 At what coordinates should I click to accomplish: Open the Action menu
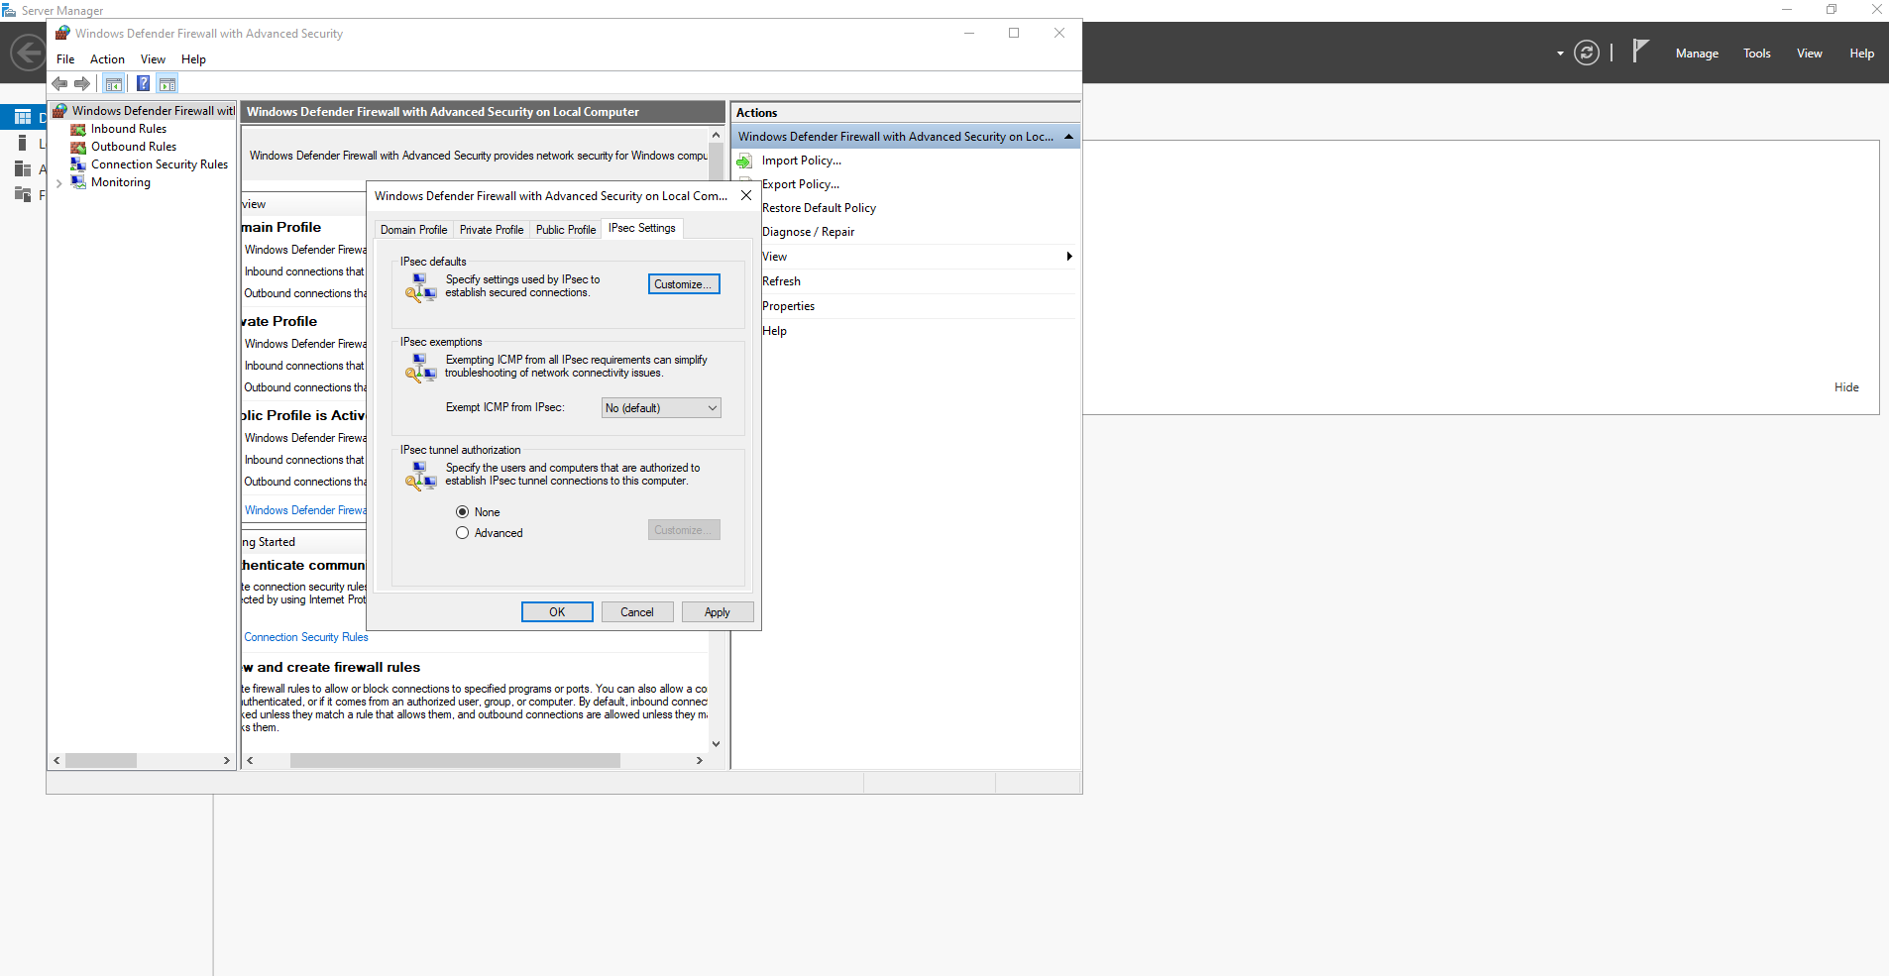point(107,59)
